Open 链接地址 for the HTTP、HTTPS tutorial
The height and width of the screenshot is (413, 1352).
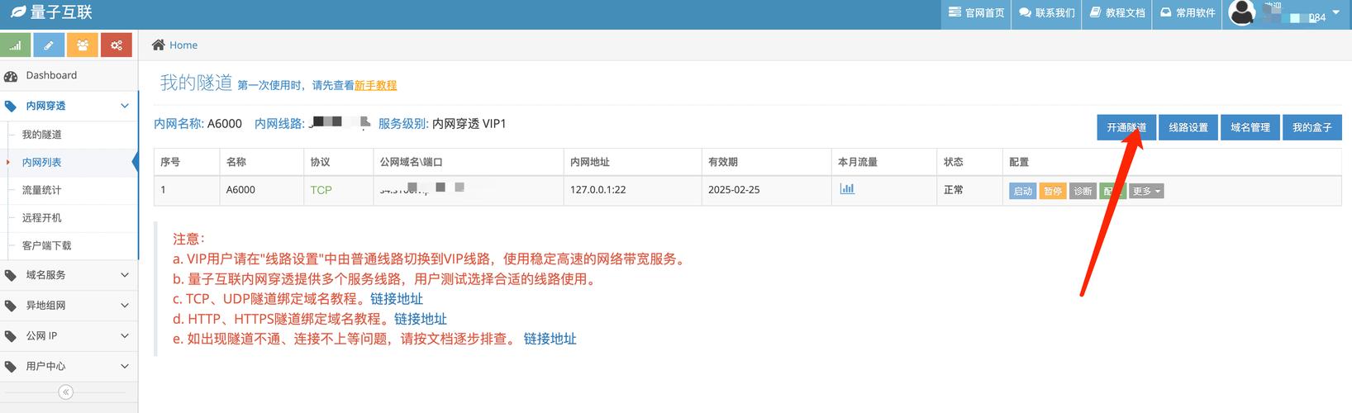click(x=421, y=319)
